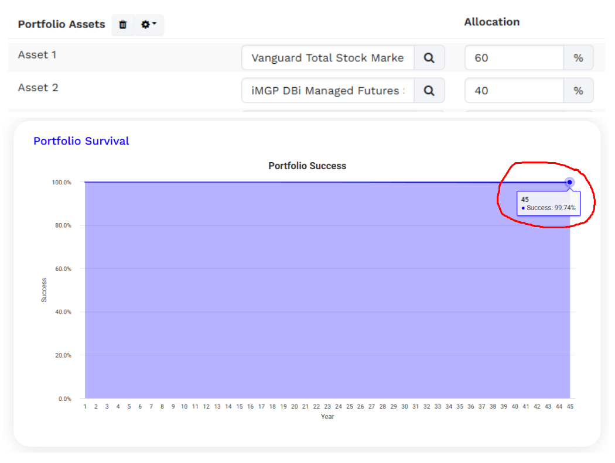Click the Vanguard Total Stock Market field

point(328,58)
